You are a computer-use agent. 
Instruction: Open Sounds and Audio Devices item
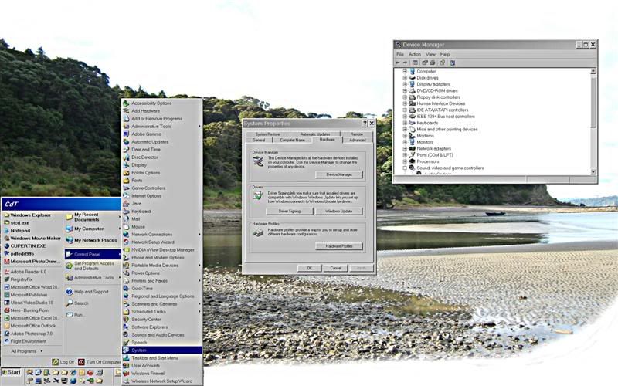pyautogui.click(x=158, y=335)
